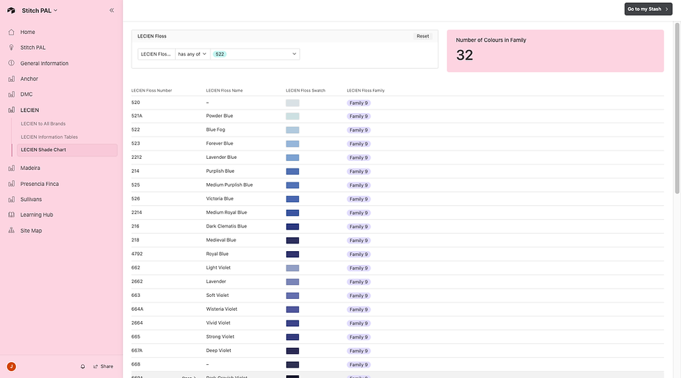Click the Light Violet 662 swatch

(x=293, y=268)
